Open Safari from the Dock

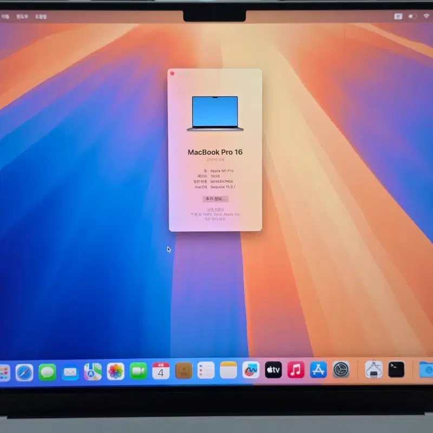pyautogui.click(x=24, y=372)
